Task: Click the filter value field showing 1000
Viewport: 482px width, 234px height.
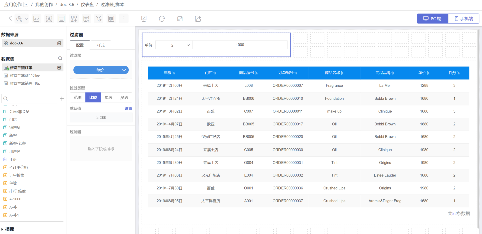Action: [240, 45]
